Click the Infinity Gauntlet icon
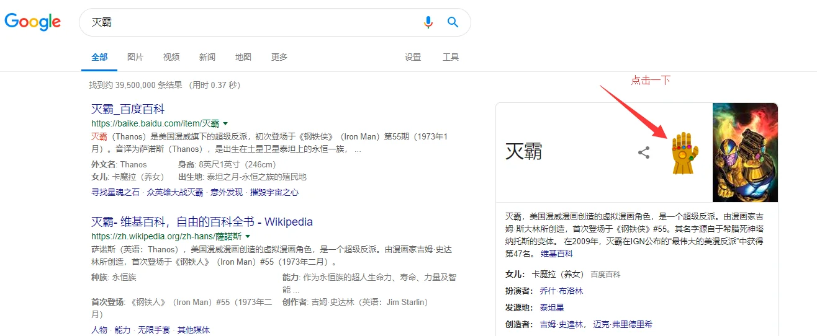817x336 pixels. pyautogui.click(x=684, y=153)
